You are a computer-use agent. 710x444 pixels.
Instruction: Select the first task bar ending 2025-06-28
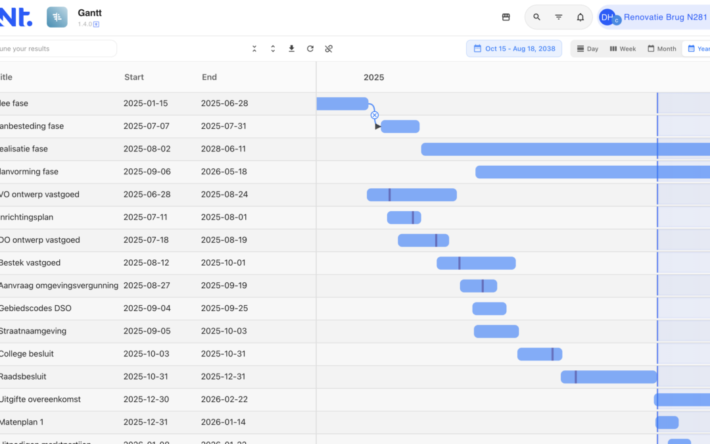(343, 104)
